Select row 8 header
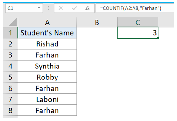177x121 pixels. pos(10,110)
